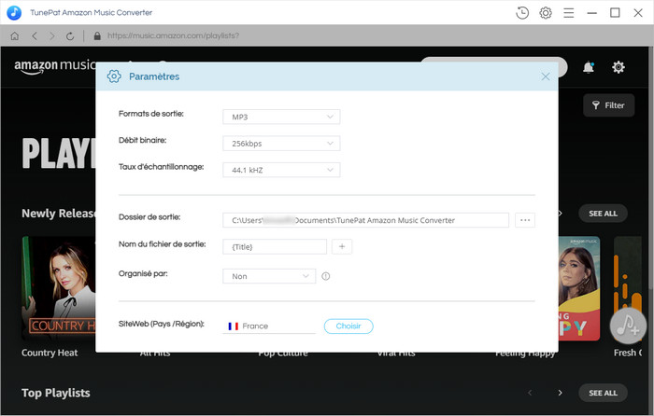Close the Paramètres dialog
The width and height of the screenshot is (654, 416).
click(545, 76)
